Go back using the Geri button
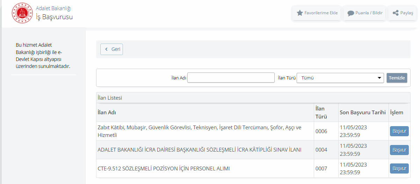420x184 pixels. click(x=112, y=49)
